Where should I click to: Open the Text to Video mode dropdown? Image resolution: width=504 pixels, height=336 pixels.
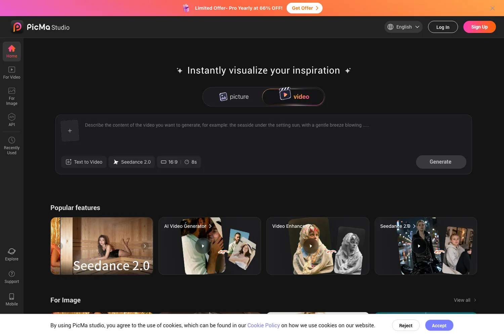tap(84, 162)
